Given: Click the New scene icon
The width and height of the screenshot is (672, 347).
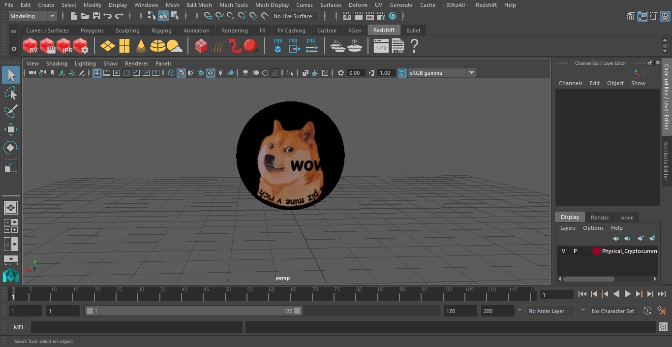Looking at the screenshot, I should (x=74, y=16).
